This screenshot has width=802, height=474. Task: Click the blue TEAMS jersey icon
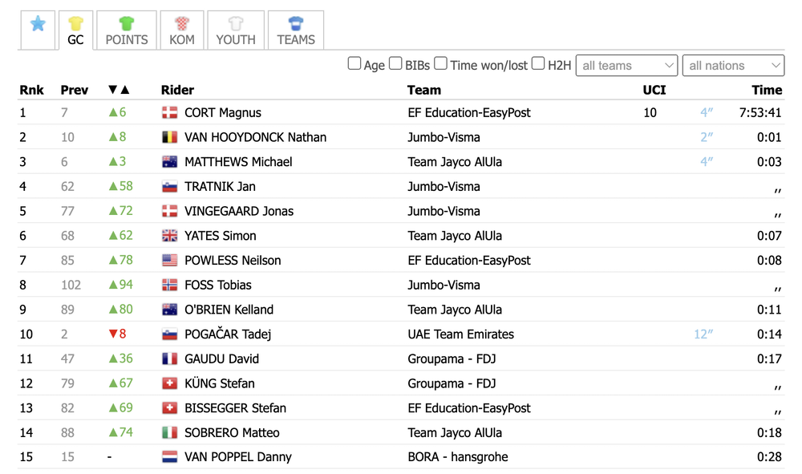pyautogui.click(x=296, y=23)
